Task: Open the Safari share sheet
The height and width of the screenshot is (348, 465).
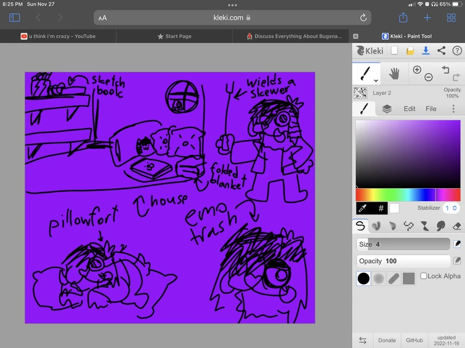Action: pos(403,17)
